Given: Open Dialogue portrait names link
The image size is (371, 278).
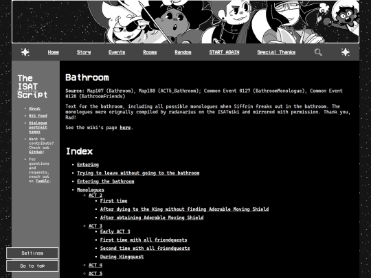Looking at the screenshot, I should point(38,128).
